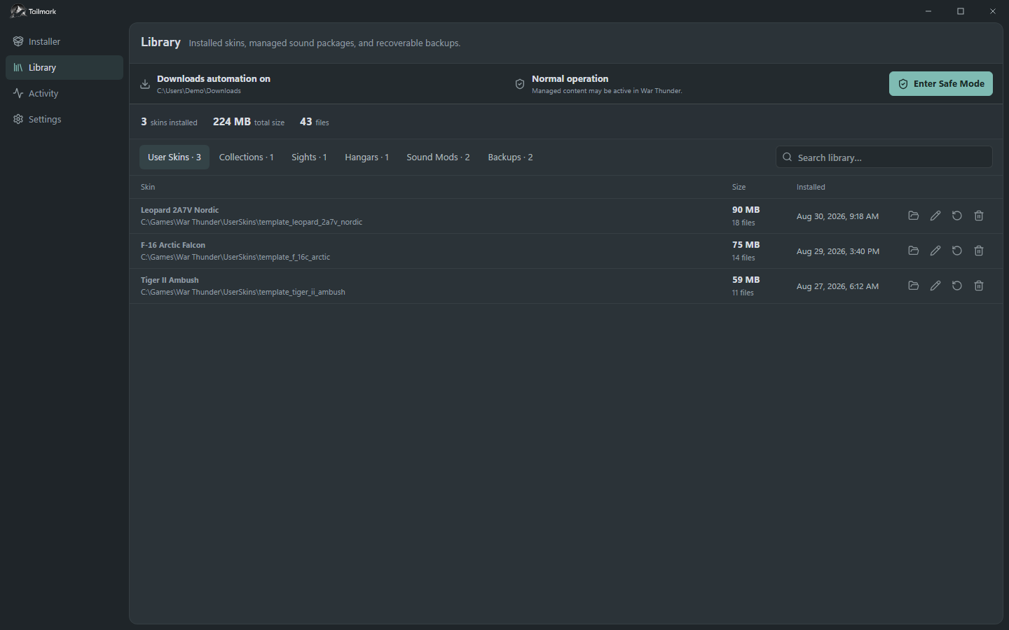Open the Library sidebar item

point(64,68)
